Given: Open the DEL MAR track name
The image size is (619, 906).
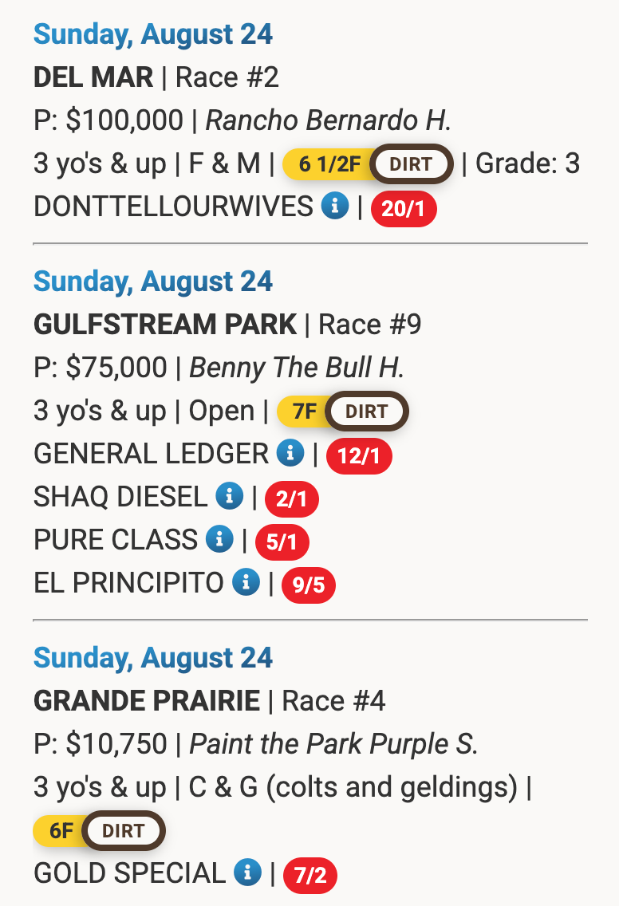Looking at the screenshot, I should point(93,78).
